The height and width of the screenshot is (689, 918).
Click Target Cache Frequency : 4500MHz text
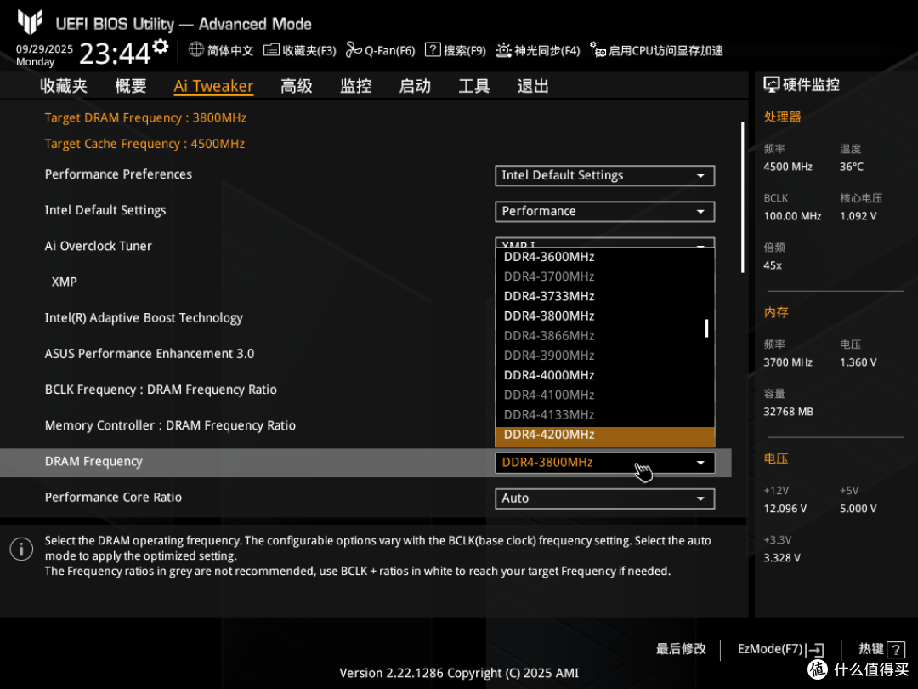point(144,144)
